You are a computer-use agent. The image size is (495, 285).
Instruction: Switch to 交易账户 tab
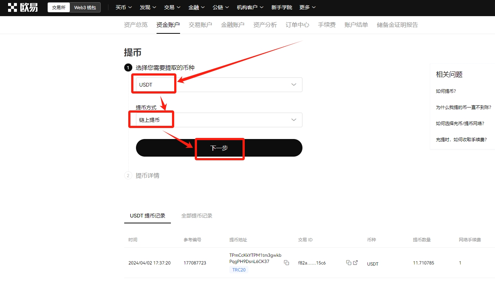click(200, 25)
